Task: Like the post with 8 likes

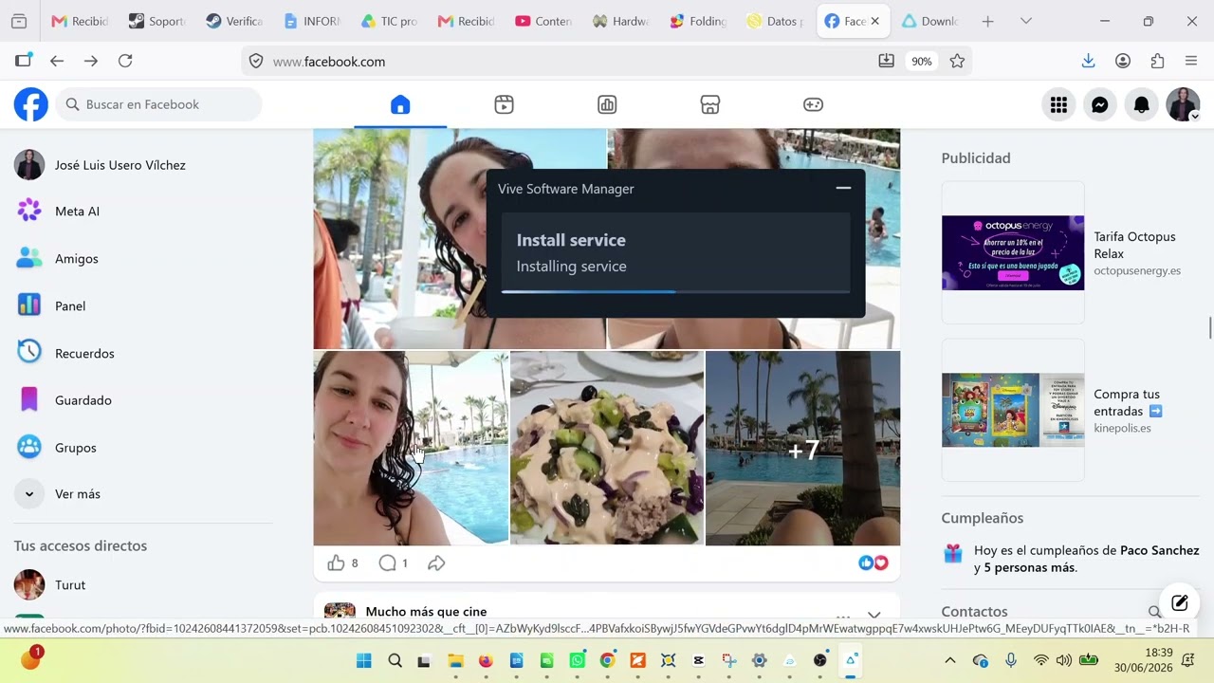Action: pos(336,563)
